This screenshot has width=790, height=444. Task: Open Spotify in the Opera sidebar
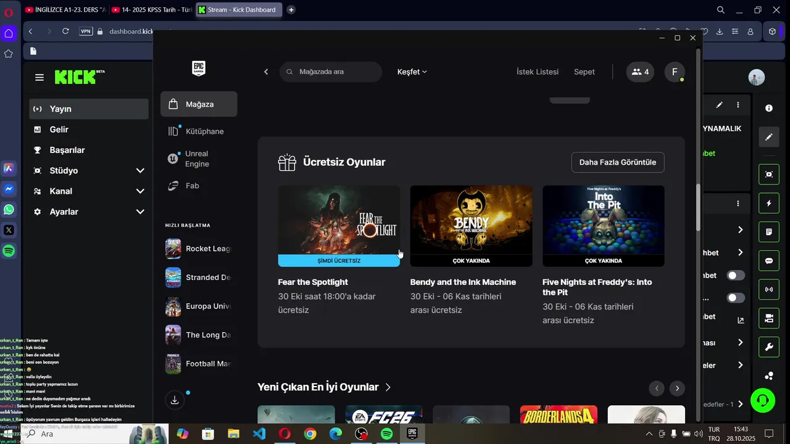coord(9,251)
